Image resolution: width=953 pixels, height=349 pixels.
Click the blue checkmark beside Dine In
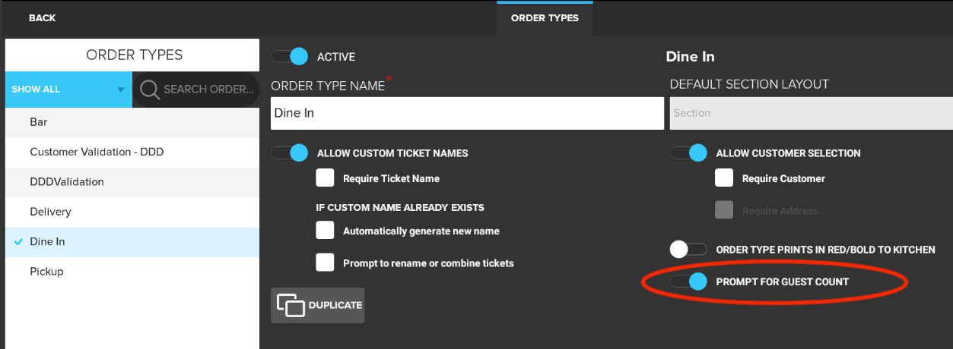[18, 242]
